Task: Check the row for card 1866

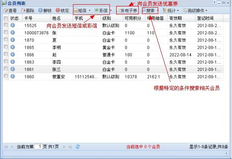Action: [x=6, y=54]
